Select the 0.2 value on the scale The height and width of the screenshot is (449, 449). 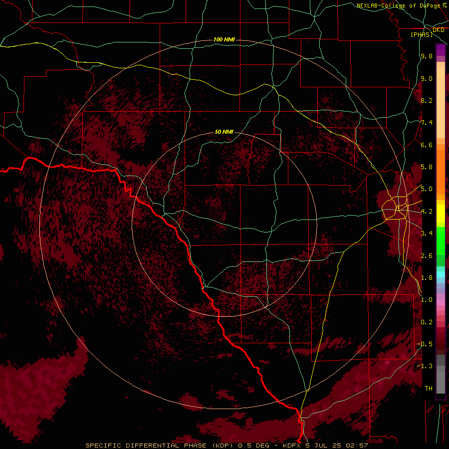coord(427,322)
